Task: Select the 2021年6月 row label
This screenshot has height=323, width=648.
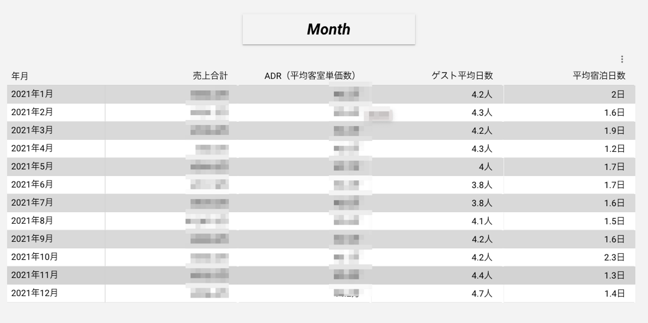Action: pyautogui.click(x=32, y=185)
